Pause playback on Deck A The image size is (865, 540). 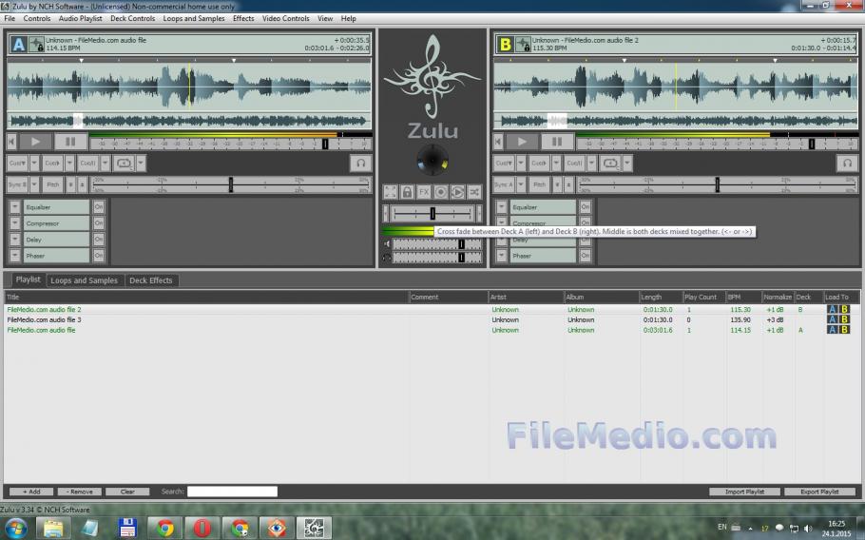coord(70,142)
